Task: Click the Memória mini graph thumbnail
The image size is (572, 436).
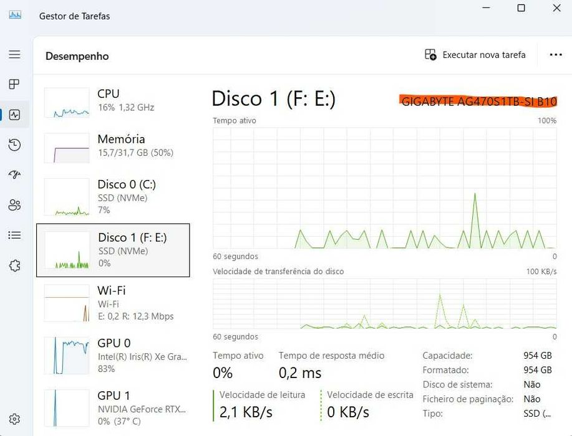Action: point(67,148)
